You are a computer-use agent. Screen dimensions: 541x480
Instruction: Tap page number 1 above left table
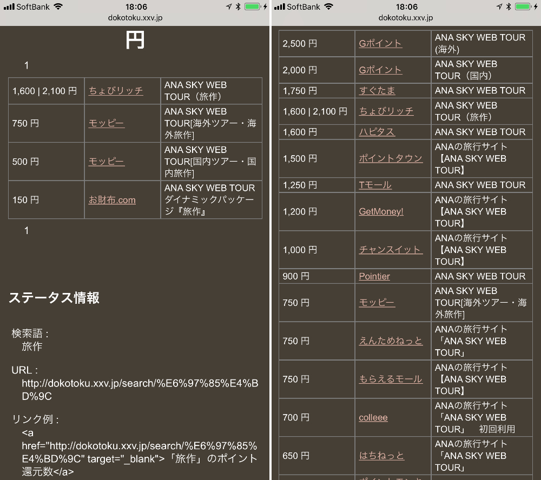click(27, 65)
